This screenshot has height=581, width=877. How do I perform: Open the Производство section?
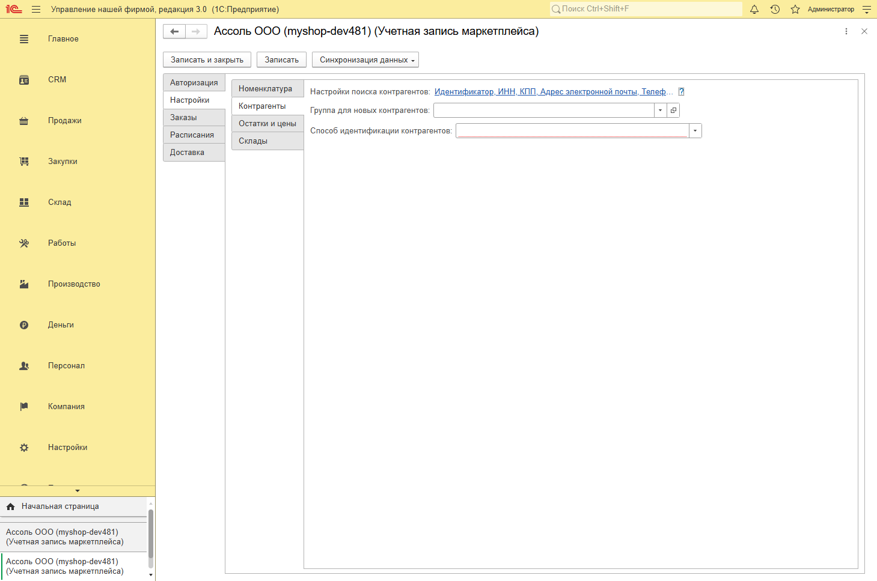74,284
